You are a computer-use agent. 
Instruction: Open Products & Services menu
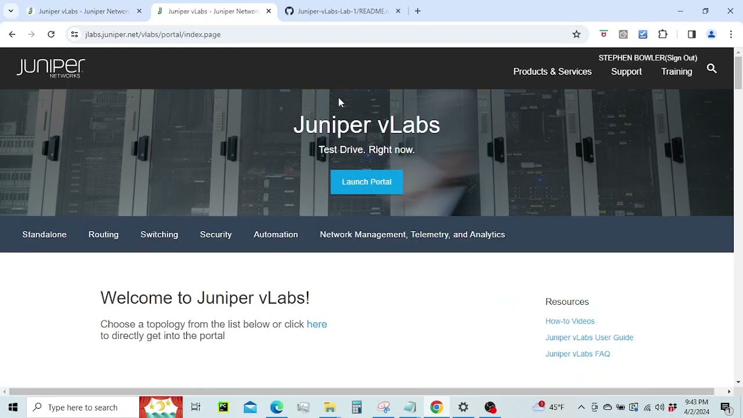coord(552,71)
